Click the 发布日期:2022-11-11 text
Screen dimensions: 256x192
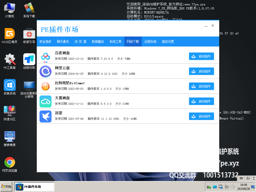tap(69, 104)
